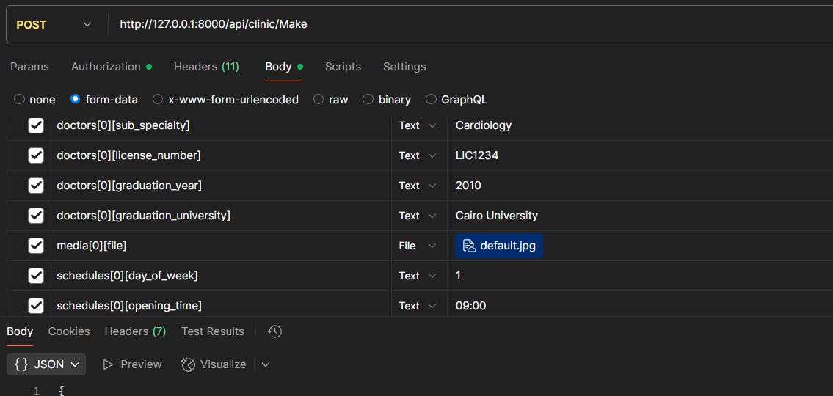
Task: Select the raw body type radio
Action: pyautogui.click(x=319, y=100)
